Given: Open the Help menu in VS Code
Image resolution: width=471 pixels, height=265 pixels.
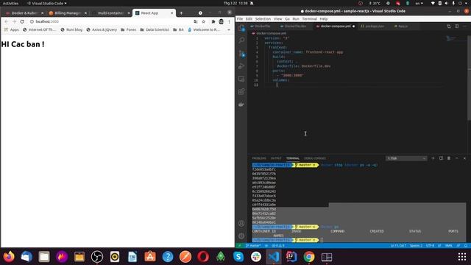Looking at the screenshot, I should 324,18.
